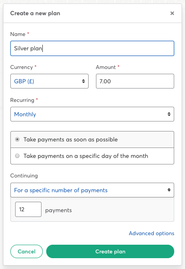185x269 pixels.
Task: Click the 'Take payments as soon as possible' label
Action: (70, 139)
